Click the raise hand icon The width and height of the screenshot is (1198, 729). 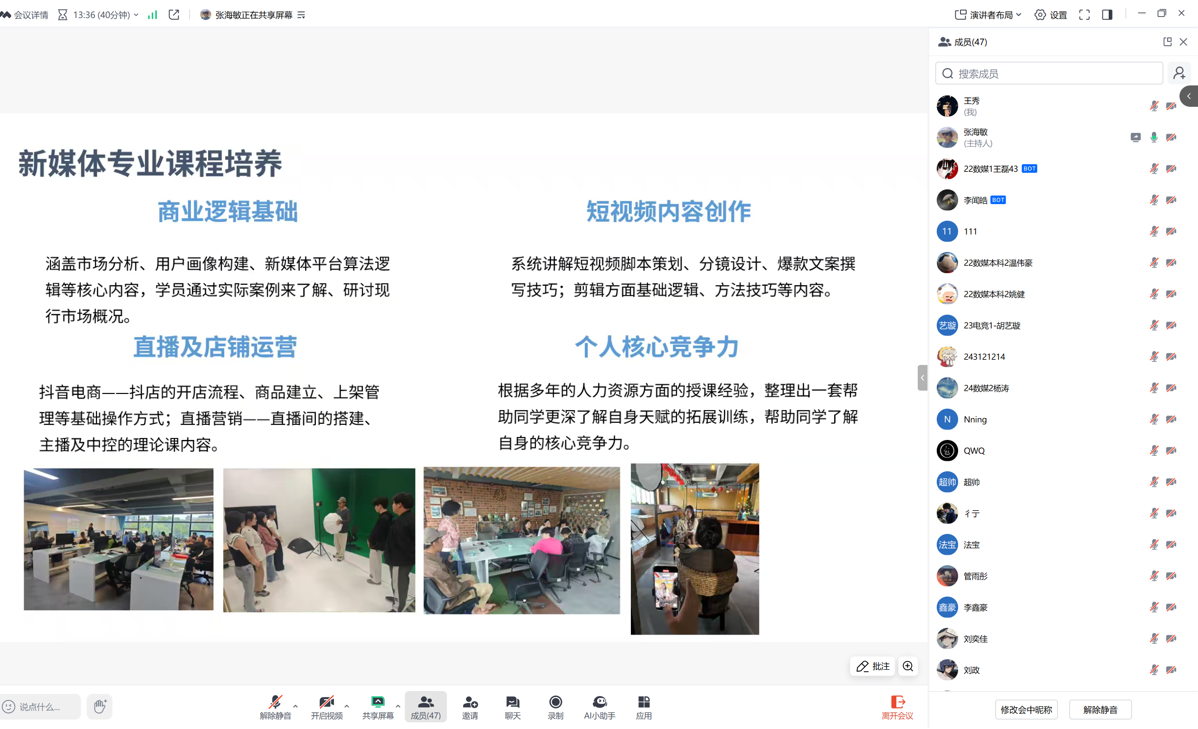point(100,707)
